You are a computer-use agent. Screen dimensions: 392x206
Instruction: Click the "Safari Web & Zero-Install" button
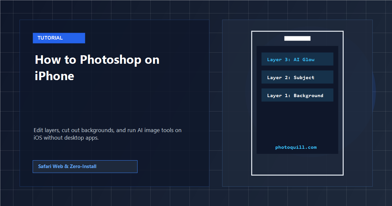coord(85,166)
